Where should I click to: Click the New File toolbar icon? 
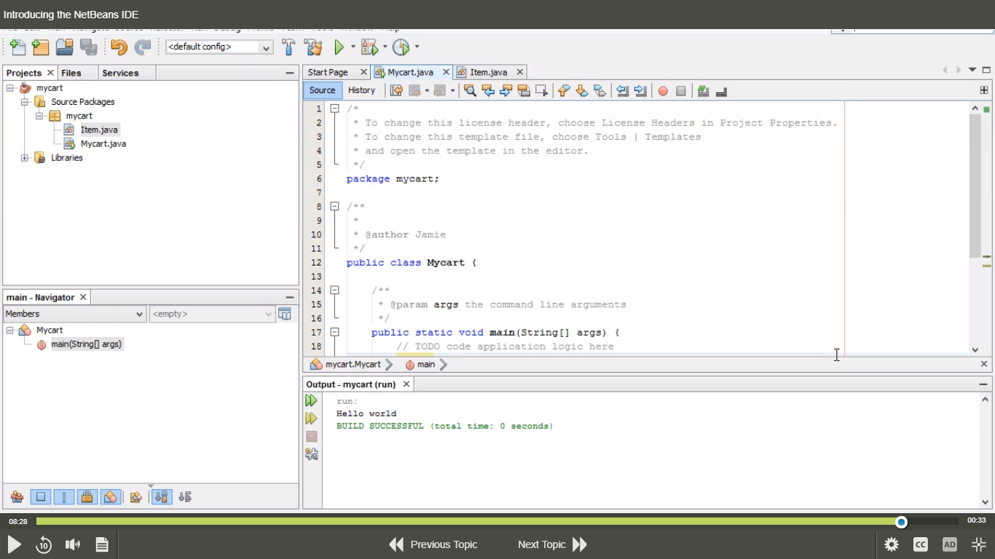click(x=17, y=47)
